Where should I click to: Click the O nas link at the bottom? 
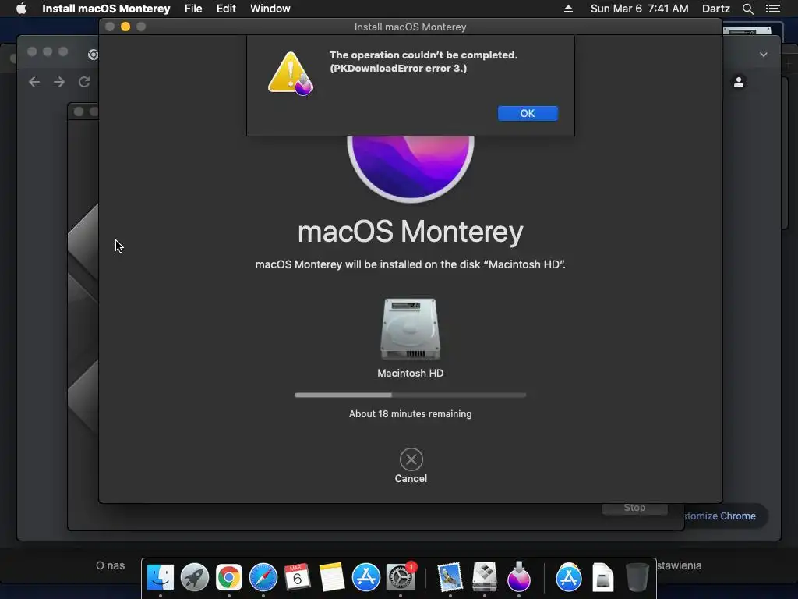click(110, 565)
